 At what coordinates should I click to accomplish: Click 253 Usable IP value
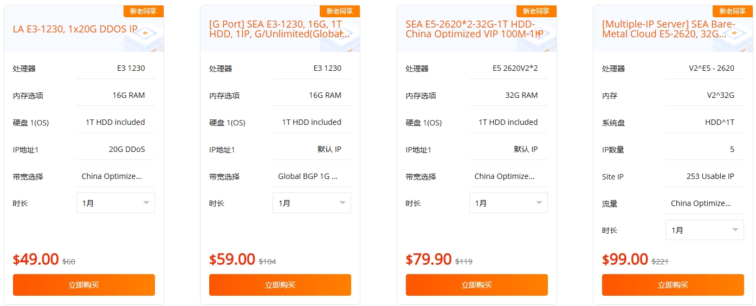click(710, 176)
